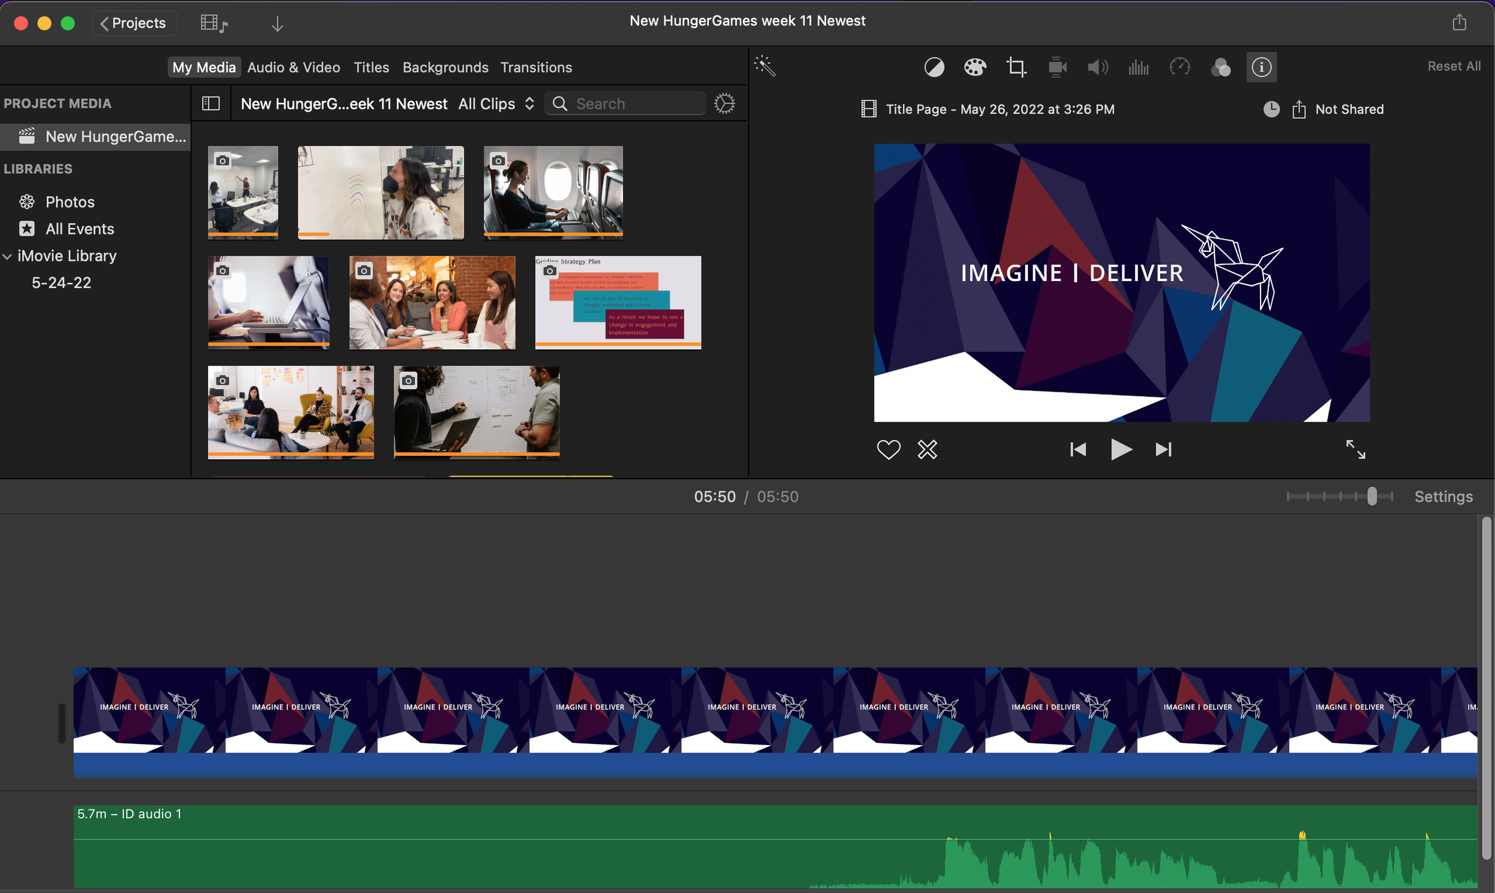
Task: Mark the clip as Favorite
Action: 888,450
